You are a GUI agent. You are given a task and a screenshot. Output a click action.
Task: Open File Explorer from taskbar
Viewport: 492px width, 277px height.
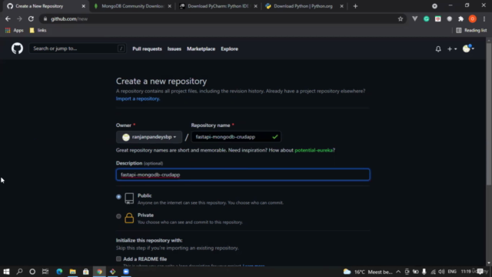[x=72, y=272]
